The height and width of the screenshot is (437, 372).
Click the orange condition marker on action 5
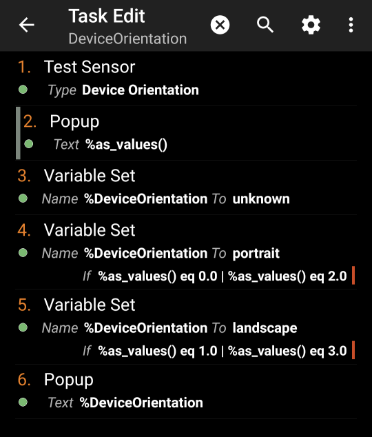pos(353,350)
